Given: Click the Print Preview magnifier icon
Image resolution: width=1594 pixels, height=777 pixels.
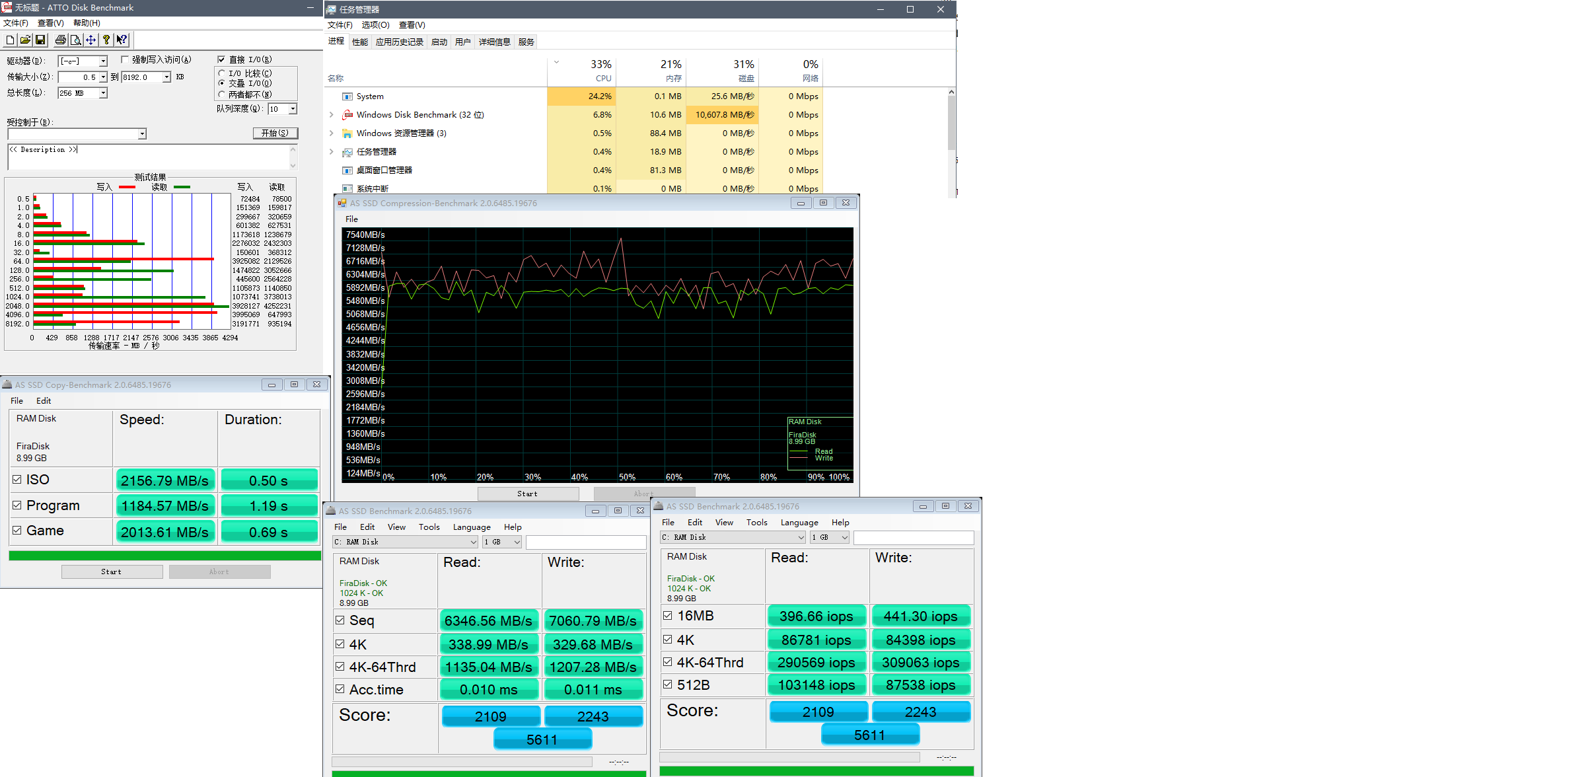Looking at the screenshot, I should click(x=76, y=40).
